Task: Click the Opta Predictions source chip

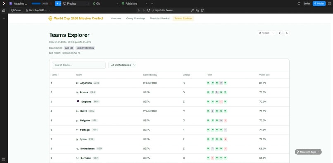Action: [x=85, y=48]
